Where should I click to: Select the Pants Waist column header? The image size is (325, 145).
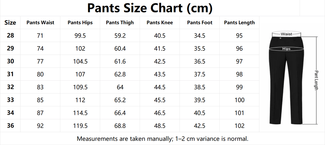coord(40,22)
